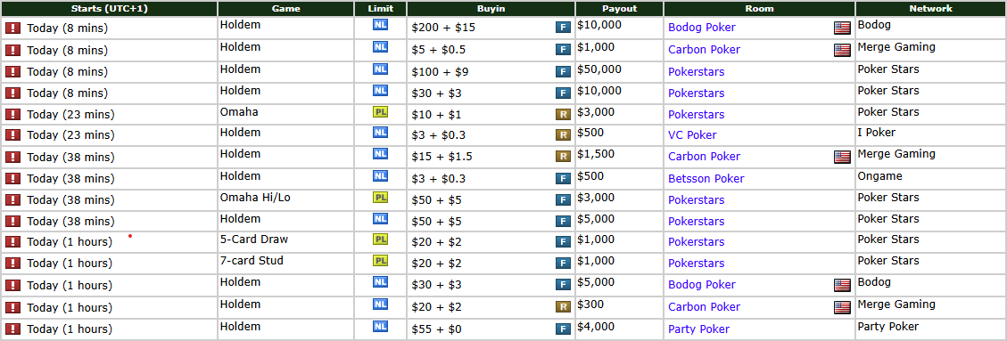This screenshot has width=1007, height=341.
Task: Click the F icon in the Party Poker row
Action: (x=563, y=329)
